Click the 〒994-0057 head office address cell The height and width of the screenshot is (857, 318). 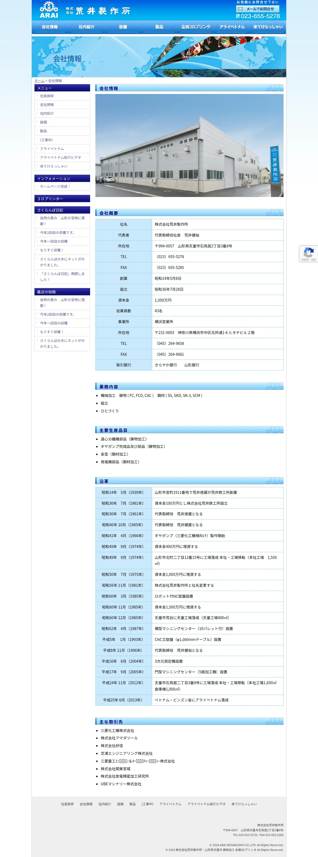tap(217, 246)
